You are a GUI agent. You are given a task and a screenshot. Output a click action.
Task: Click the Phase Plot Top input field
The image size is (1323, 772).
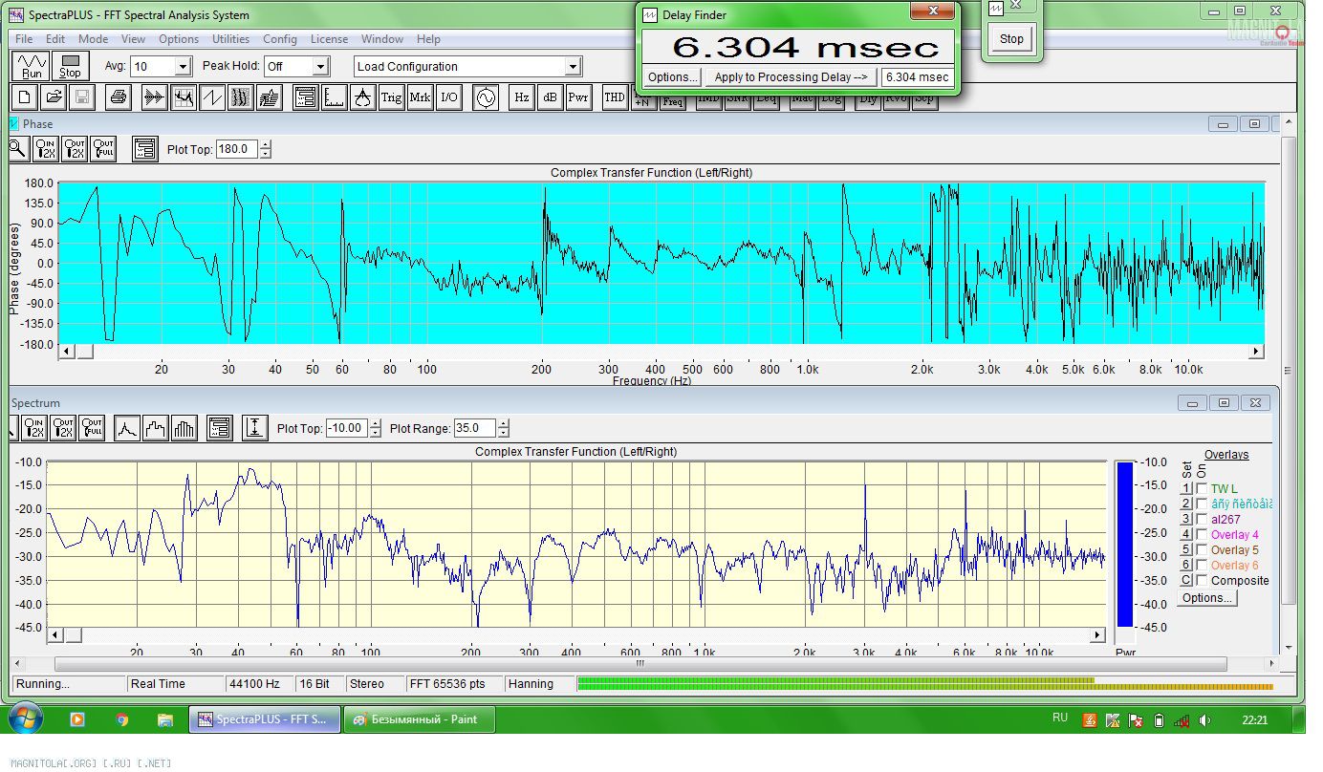coord(237,150)
